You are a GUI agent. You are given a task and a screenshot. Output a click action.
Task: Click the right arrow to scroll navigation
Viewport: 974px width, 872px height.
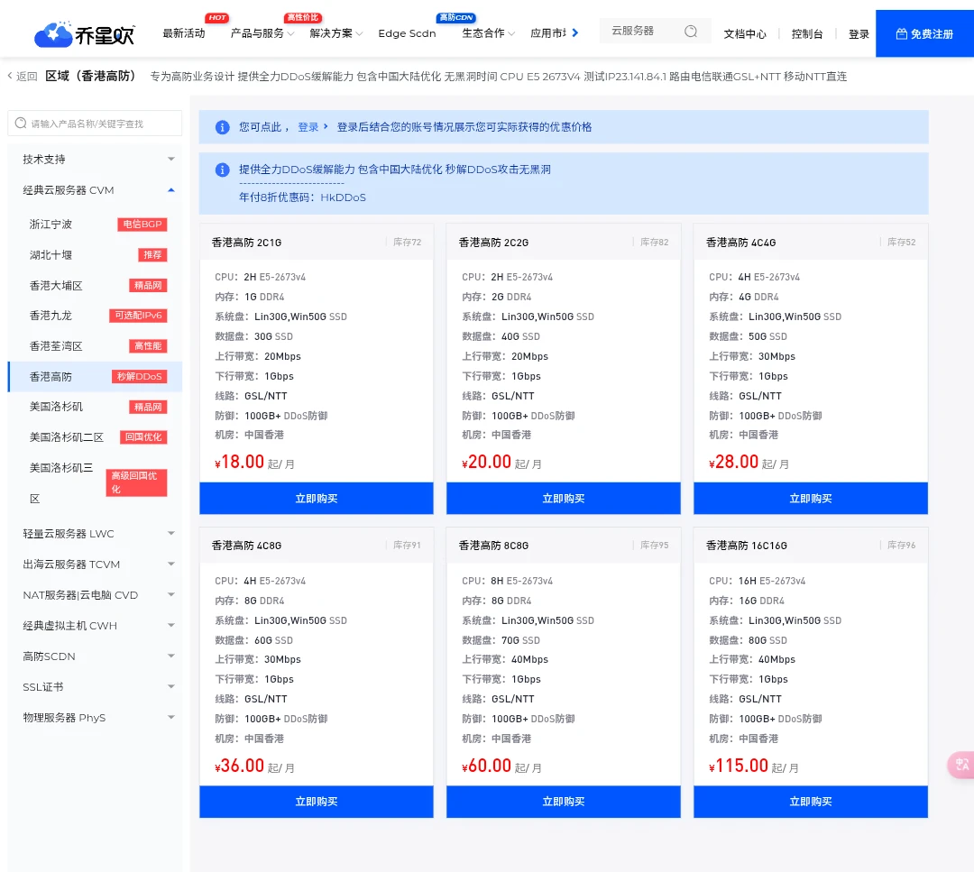tap(575, 32)
